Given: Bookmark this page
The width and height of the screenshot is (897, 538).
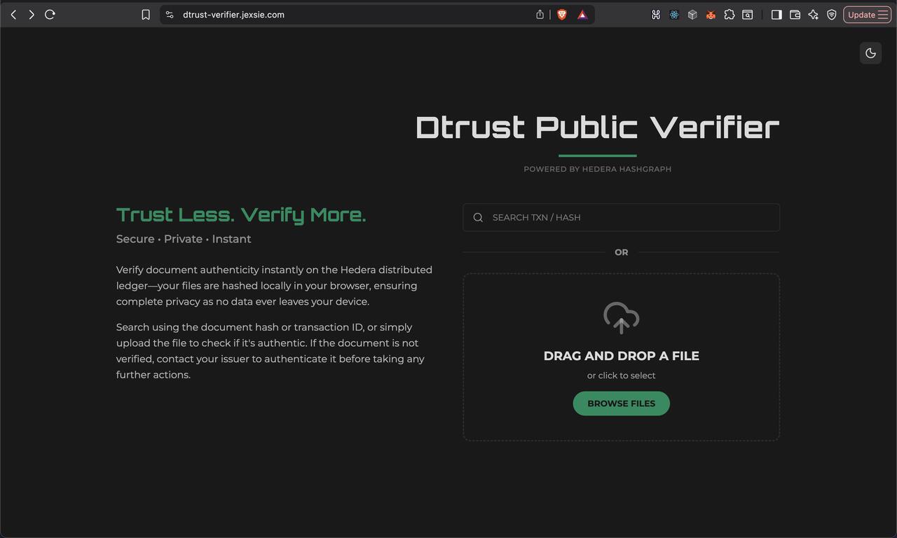Looking at the screenshot, I should 146,15.
